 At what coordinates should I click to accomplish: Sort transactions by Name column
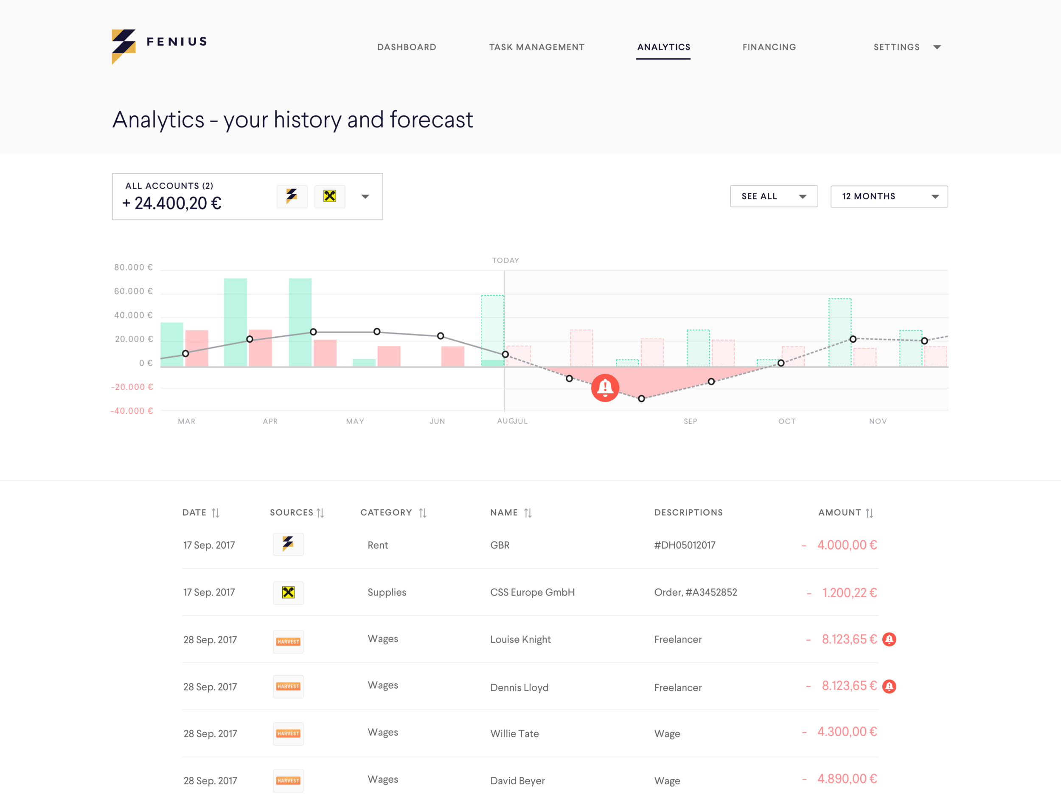528,513
